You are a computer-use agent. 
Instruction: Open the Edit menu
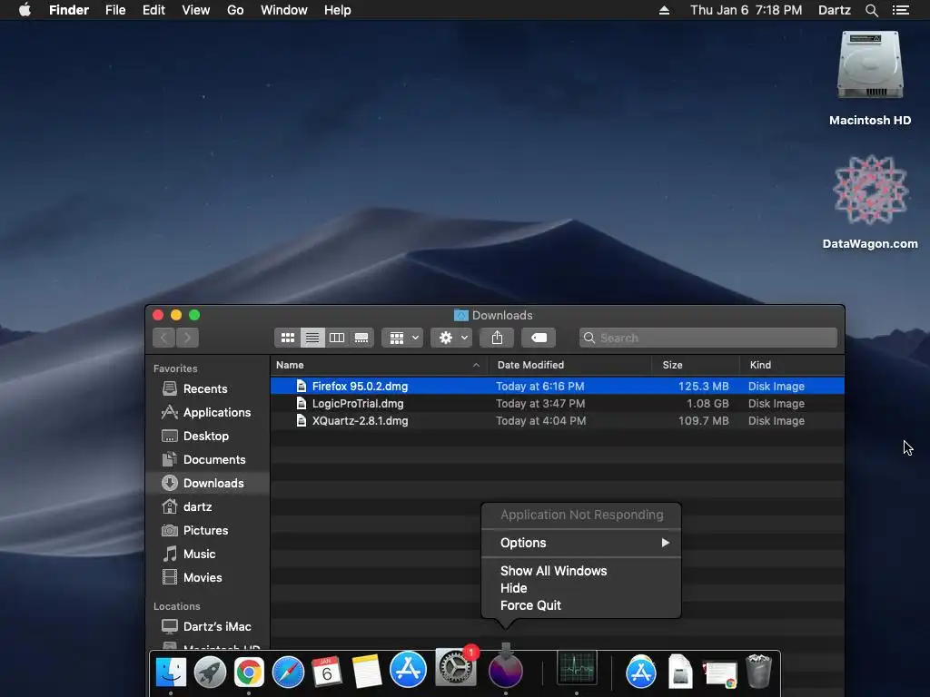[153, 10]
